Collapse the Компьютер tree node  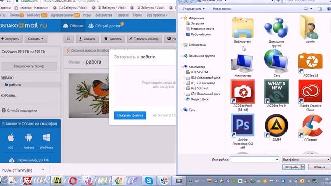pos(182,67)
